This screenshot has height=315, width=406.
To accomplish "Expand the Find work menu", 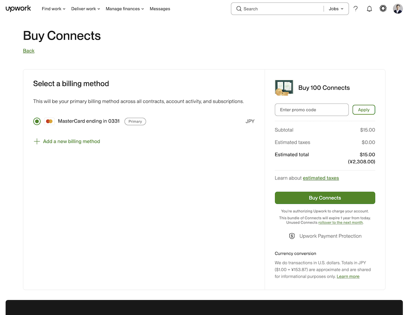I will click(x=53, y=9).
